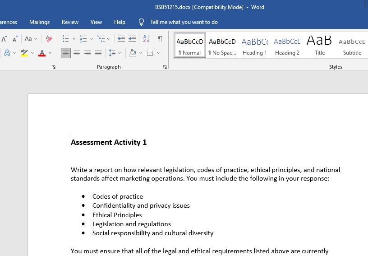Apply Title style
368x256 pixels.
(x=320, y=45)
